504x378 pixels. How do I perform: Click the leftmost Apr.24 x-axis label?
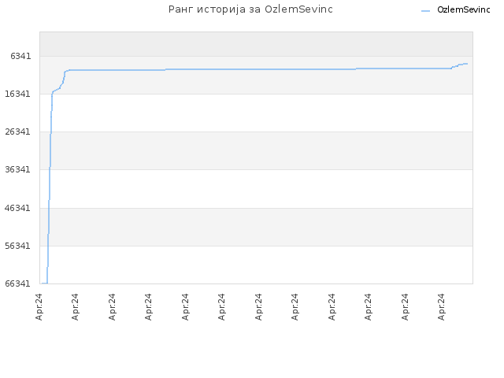point(39,306)
